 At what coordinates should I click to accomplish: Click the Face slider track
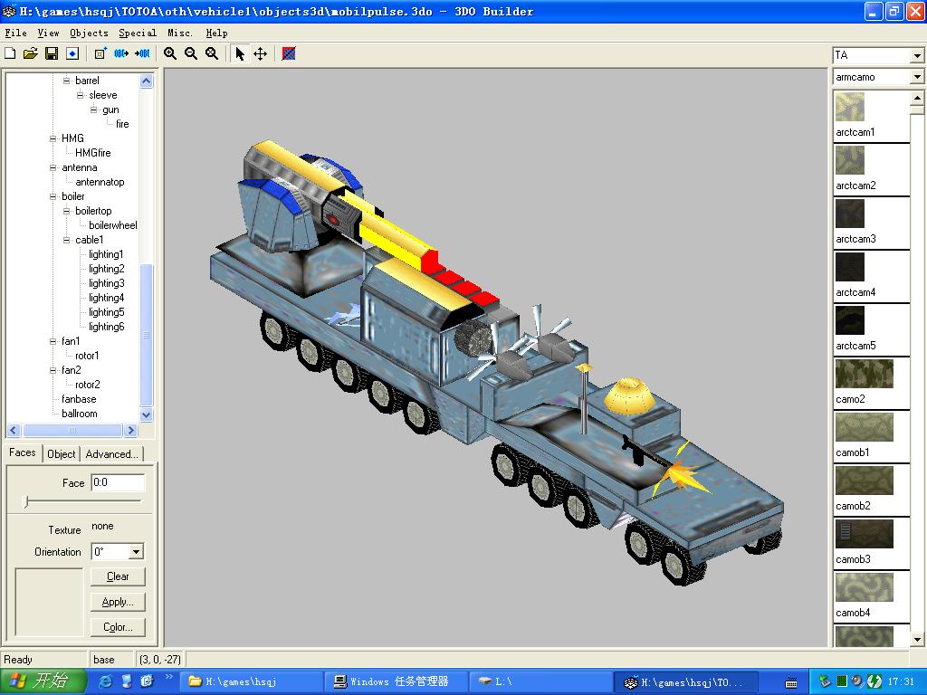click(x=83, y=500)
